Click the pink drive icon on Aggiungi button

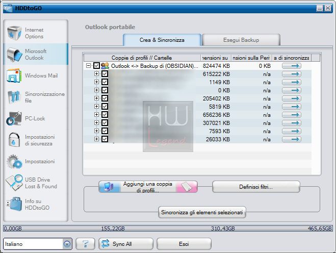(187, 187)
